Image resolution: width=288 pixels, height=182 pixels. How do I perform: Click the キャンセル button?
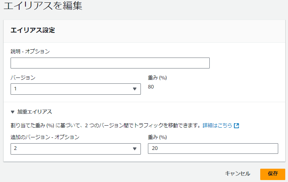pos(237,173)
